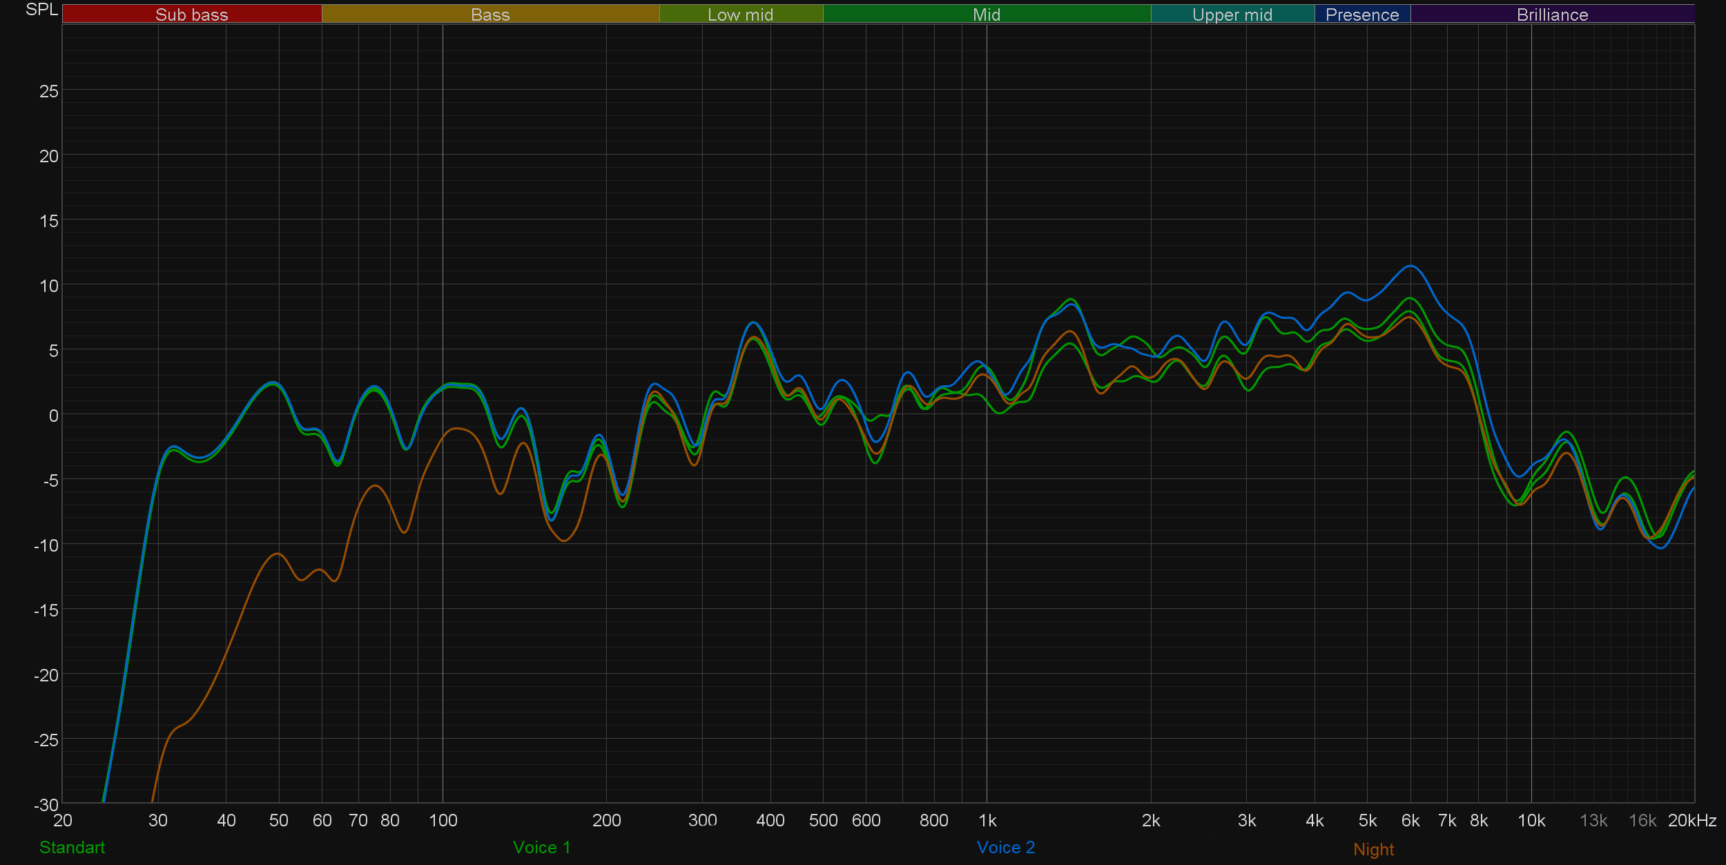Click the 20kHz axis label
1726x865 pixels.
1691,820
